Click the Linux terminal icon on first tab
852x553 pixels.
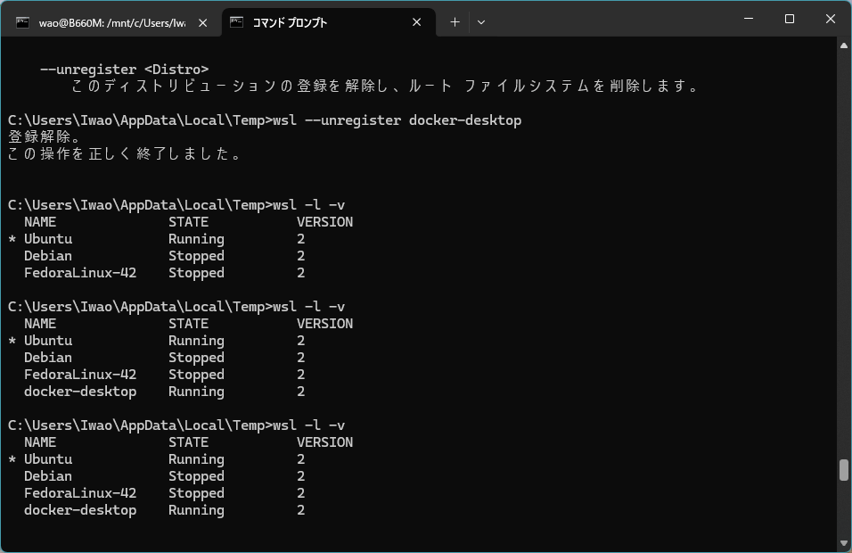(23, 22)
